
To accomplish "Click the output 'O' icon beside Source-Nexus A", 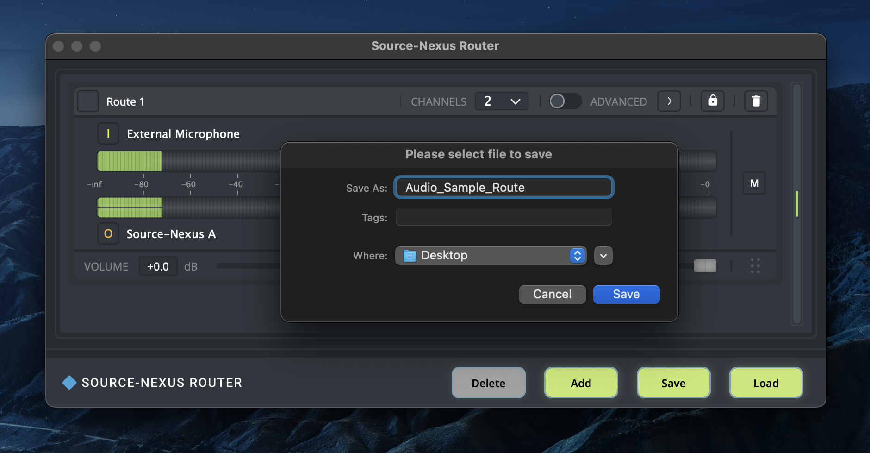I will [108, 234].
